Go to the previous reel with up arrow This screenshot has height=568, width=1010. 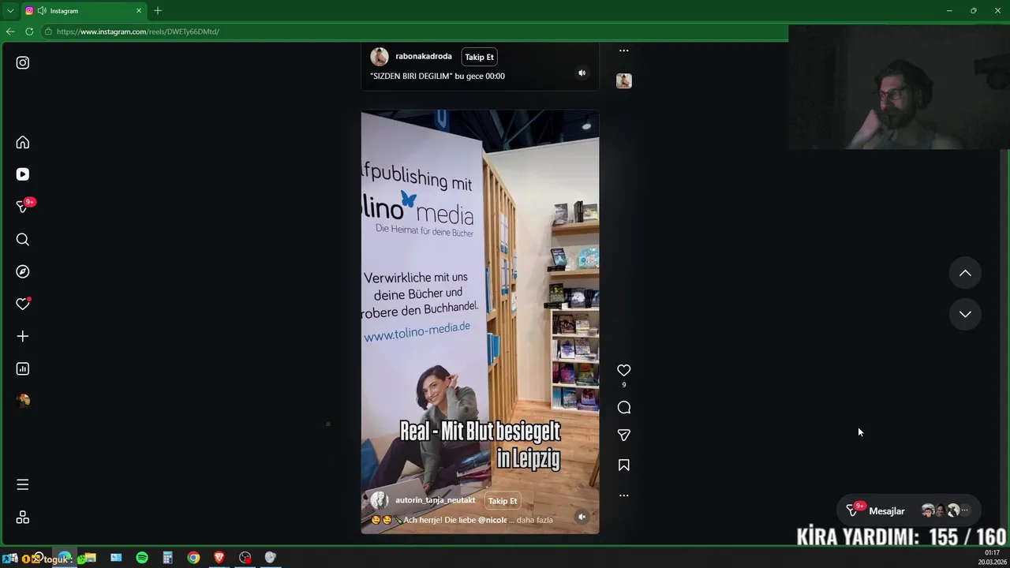965,273
